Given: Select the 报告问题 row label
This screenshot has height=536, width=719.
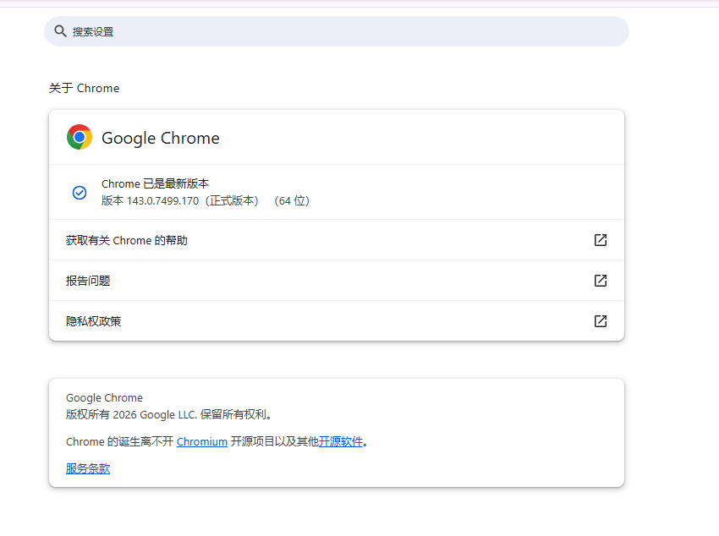Looking at the screenshot, I should click(88, 281).
